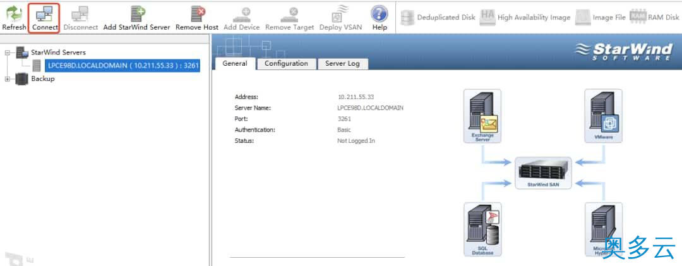The image size is (682, 266).
Task: Select the LPCE98D.LOCALDOMAIN server entry
Action: (123, 65)
